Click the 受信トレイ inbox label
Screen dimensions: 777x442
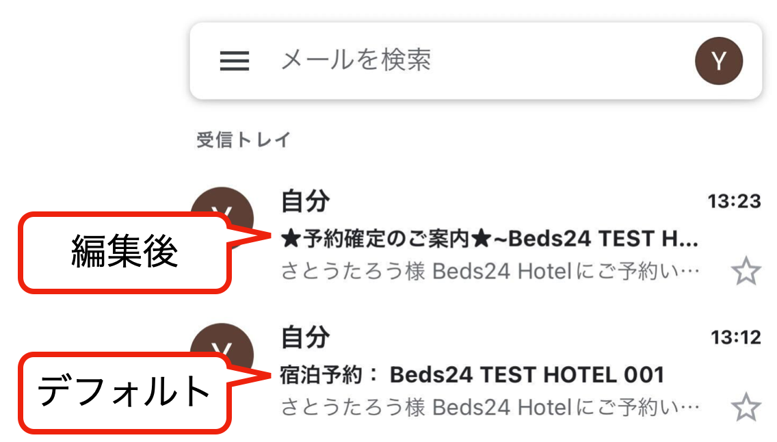(243, 140)
